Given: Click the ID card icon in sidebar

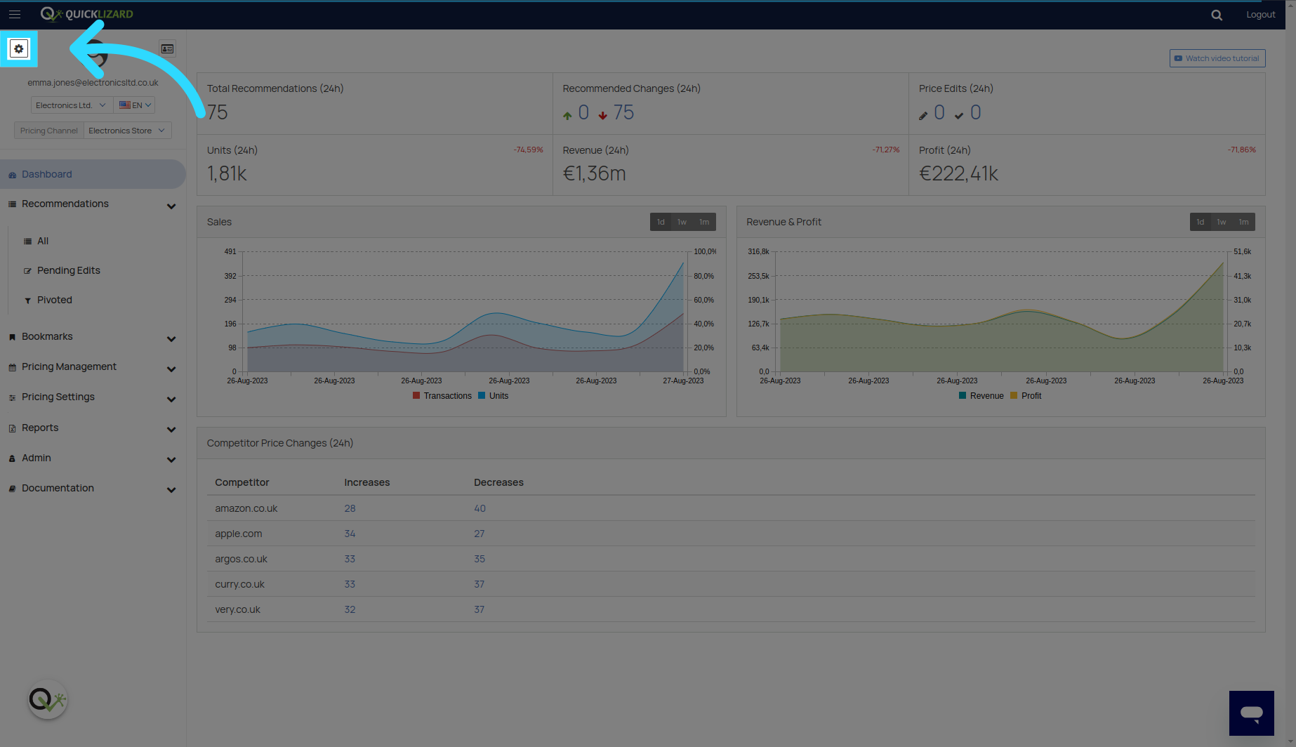Looking at the screenshot, I should tap(167, 49).
